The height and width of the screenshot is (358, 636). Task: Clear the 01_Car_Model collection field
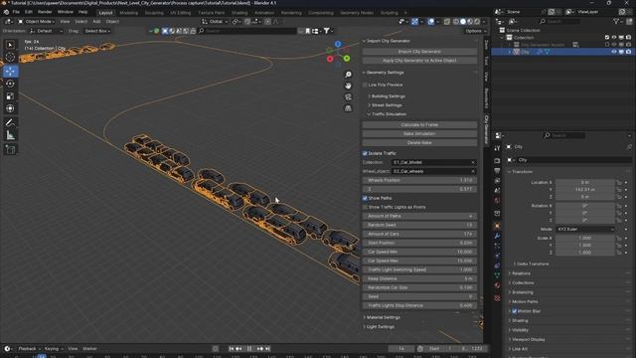pos(473,162)
